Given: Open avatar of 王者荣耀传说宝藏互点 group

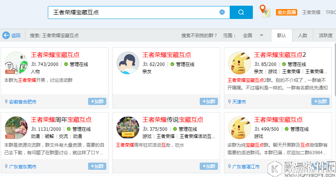Looking at the screenshot, I should (x=128, y=128).
